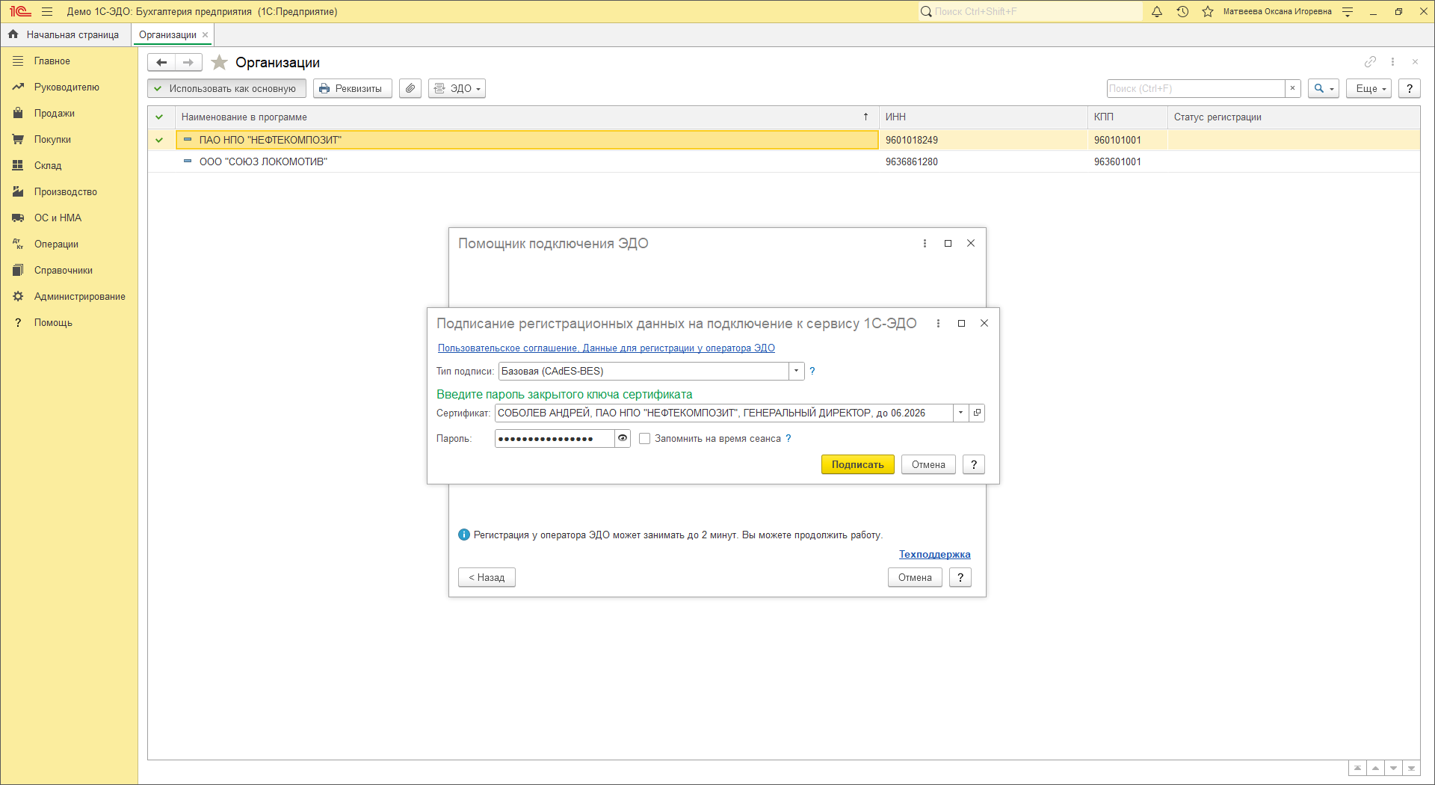Viewport: 1435px width, 785px height.
Task: Enable remember password for session checkbox
Action: [644, 439]
